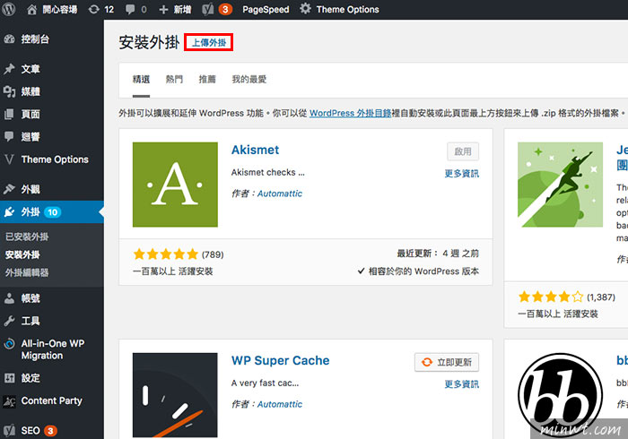
Task: Click the Jetpack rocket-man thumbnail
Action: click(x=560, y=185)
